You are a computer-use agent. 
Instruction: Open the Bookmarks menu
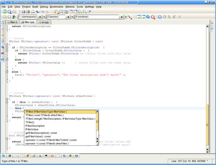coord(57,7)
